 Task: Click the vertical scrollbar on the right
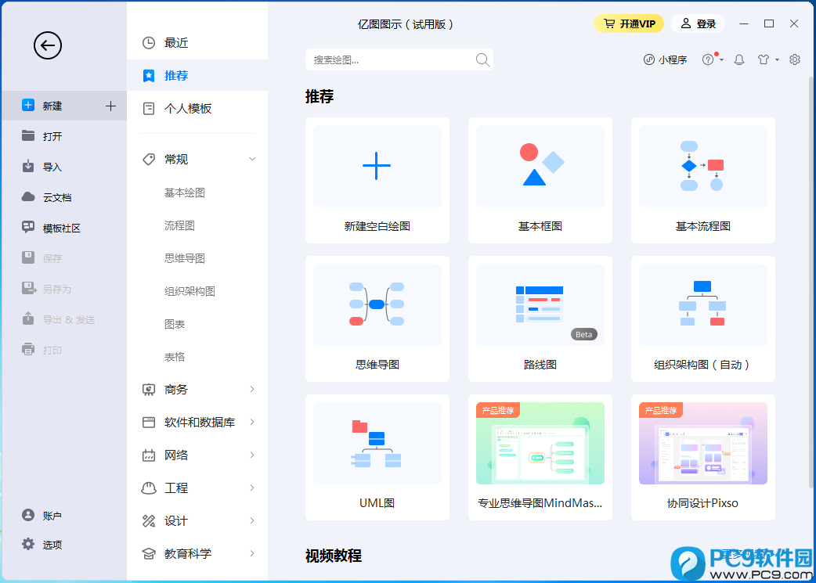(811, 282)
